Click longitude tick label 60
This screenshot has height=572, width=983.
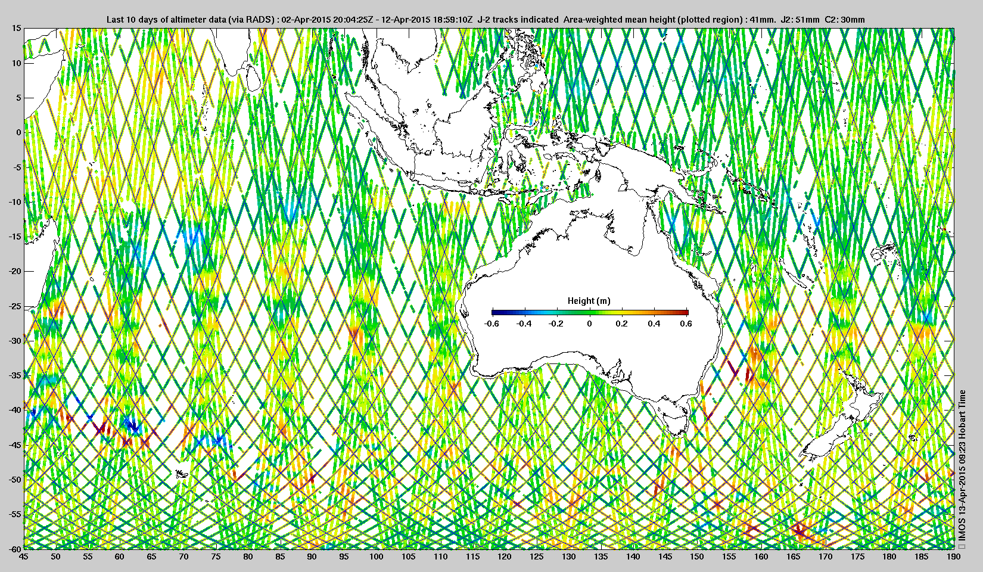[119, 557]
